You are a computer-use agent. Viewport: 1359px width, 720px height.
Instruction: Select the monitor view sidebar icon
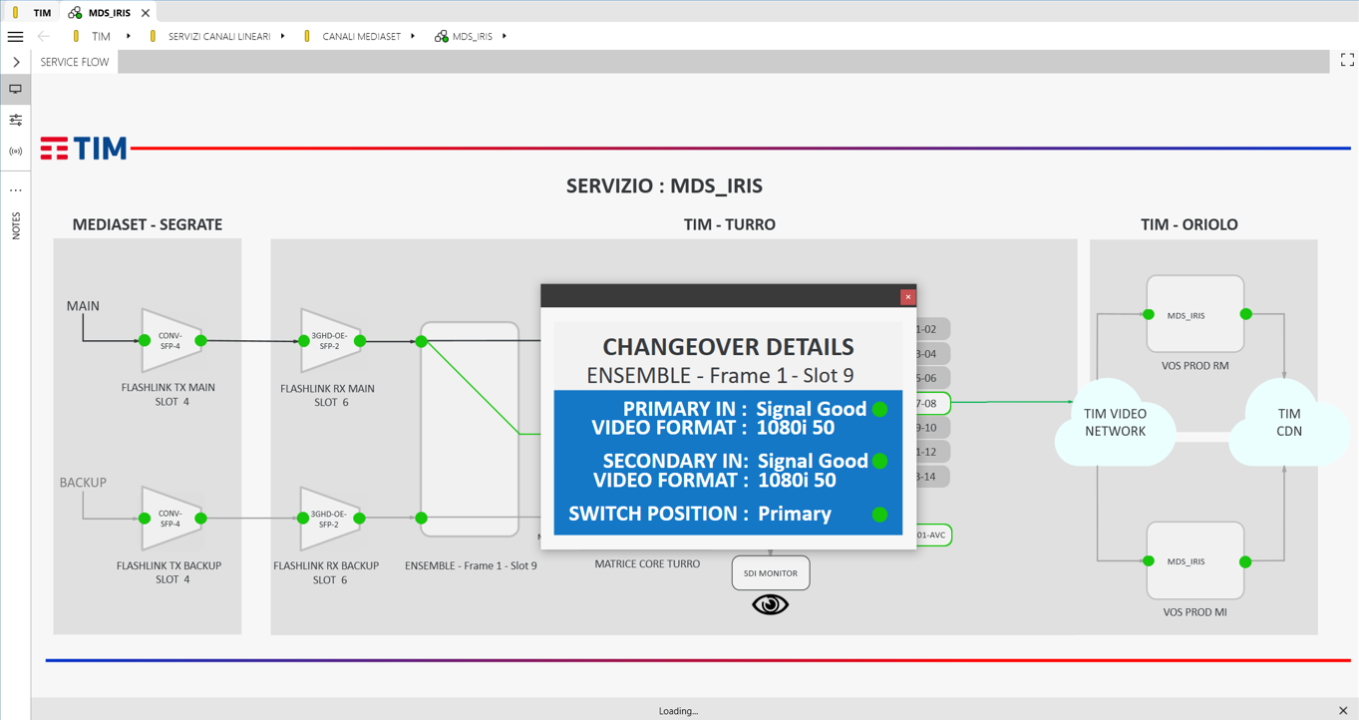(x=16, y=89)
